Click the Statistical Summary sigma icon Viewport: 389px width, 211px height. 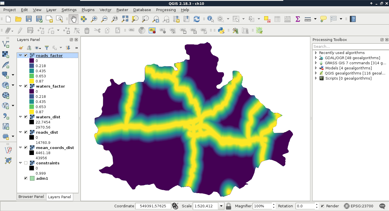[298, 19]
